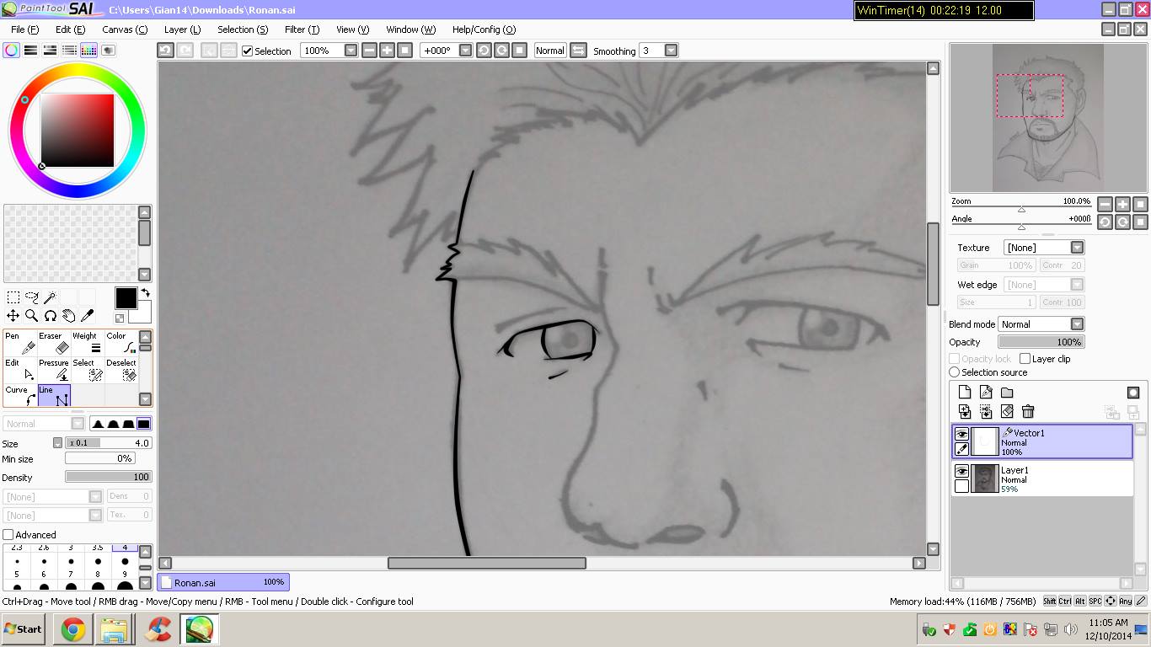This screenshot has height=647, width=1151.
Task: Toggle the scratchpad panel
Action: tap(108, 51)
